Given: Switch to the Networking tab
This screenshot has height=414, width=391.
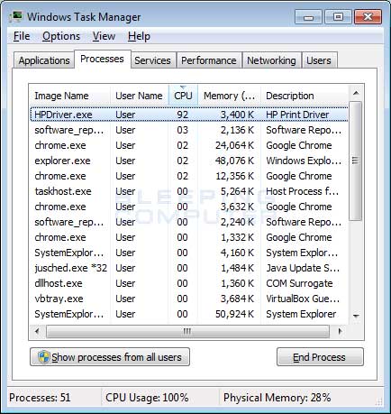Looking at the screenshot, I should tap(271, 60).
